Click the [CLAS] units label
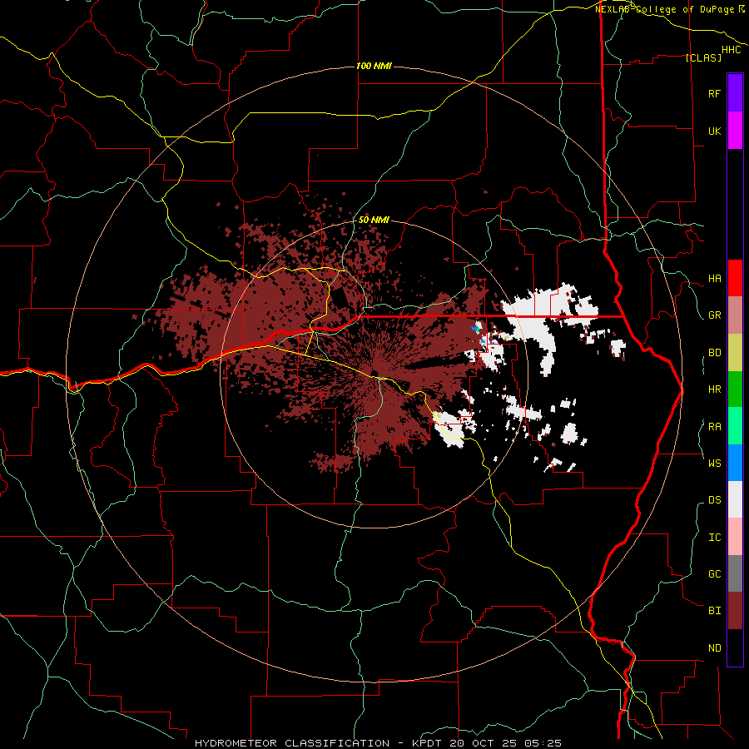 703,57
